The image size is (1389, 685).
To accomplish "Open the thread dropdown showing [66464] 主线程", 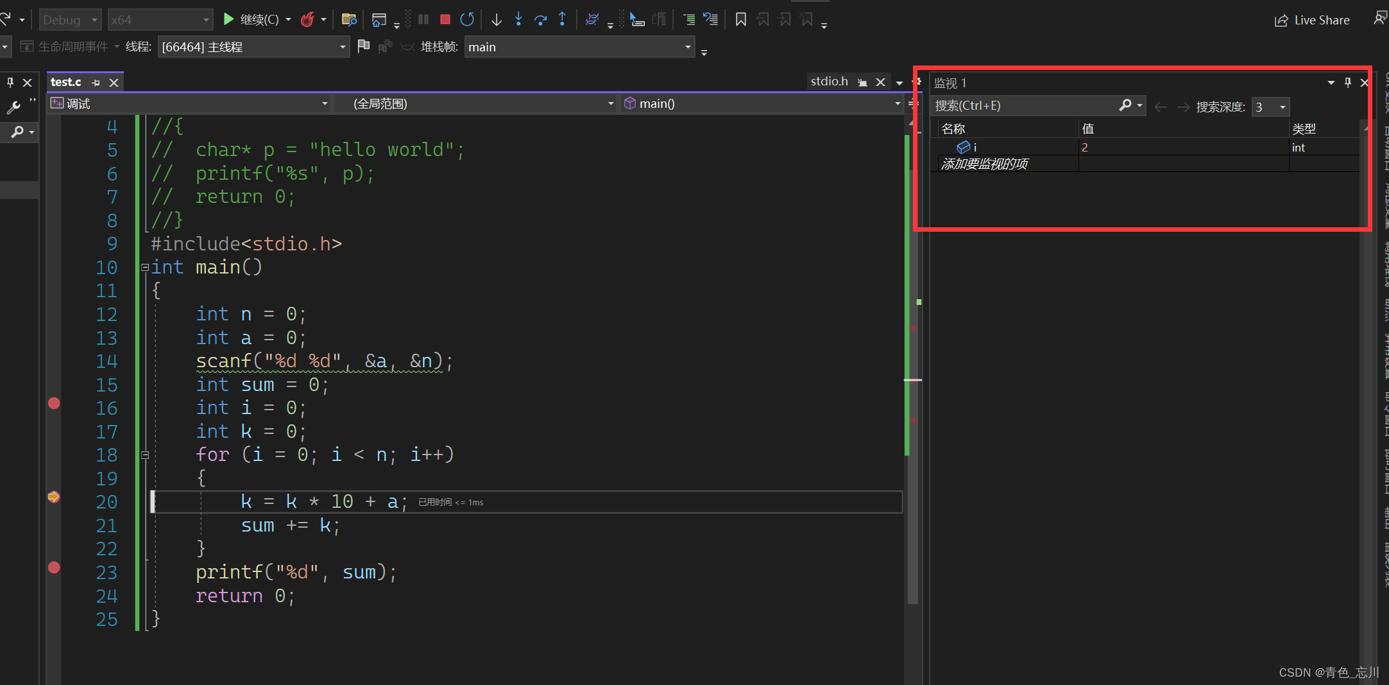I will click(253, 47).
